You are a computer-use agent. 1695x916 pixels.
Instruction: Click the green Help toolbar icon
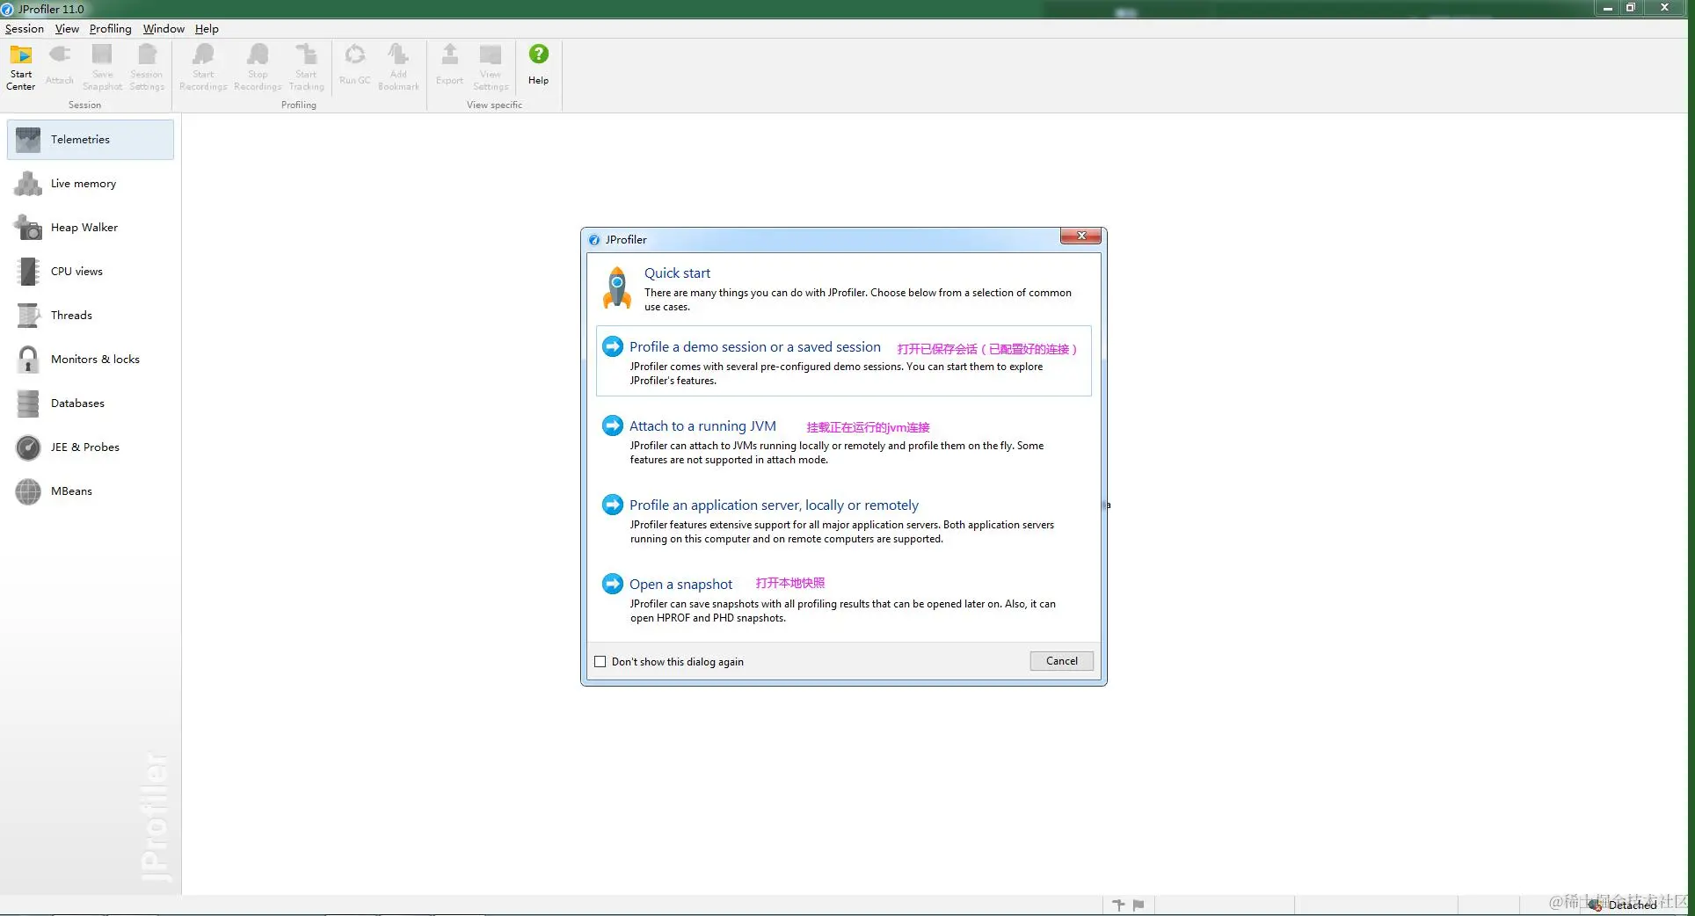[x=538, y=67]
